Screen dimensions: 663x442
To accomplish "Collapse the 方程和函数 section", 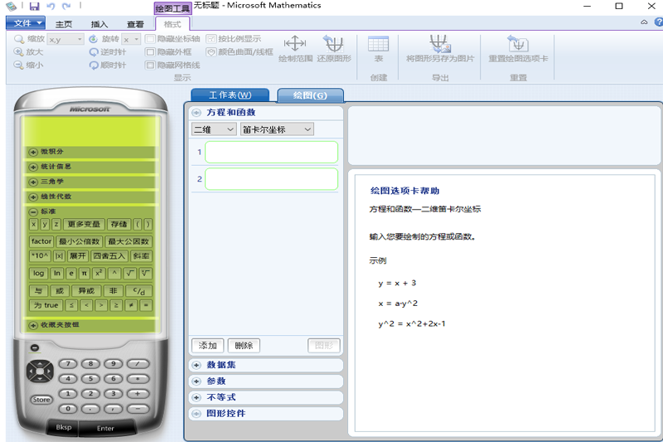I will point(196,113).
